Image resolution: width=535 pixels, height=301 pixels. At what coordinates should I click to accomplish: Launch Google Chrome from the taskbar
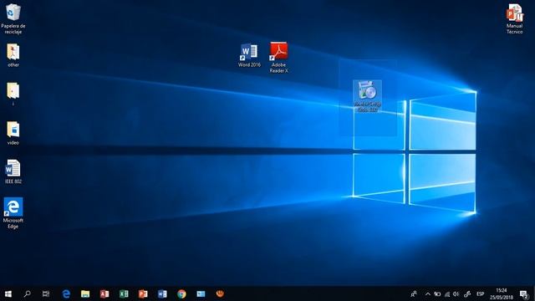click(x=181, y=293)
